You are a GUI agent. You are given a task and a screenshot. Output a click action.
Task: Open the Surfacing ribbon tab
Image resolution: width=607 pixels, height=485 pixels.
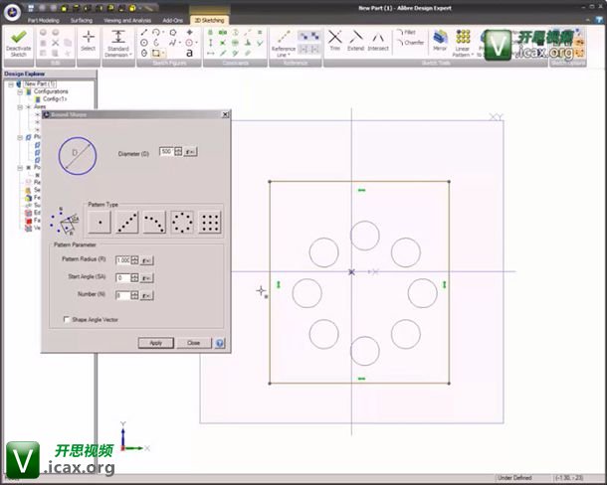click(x=82, y=20)
